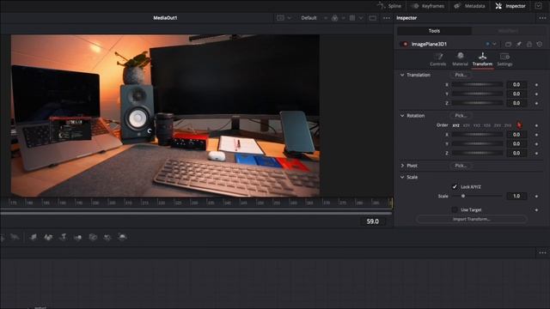Click the Rotation X slider
550x309 pixels.
coord(477,135)
